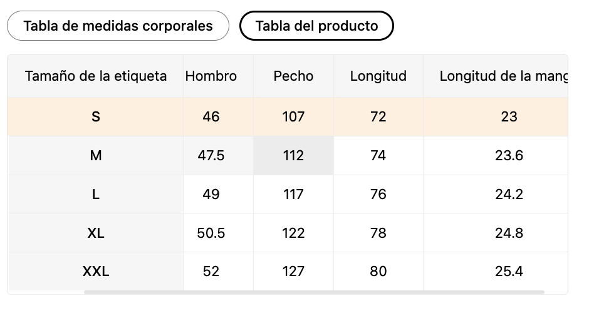Viewport: 589px width, 318px height.
Task: Click Hombro value 52 for size XXL
Action: [x=211, y=271]
